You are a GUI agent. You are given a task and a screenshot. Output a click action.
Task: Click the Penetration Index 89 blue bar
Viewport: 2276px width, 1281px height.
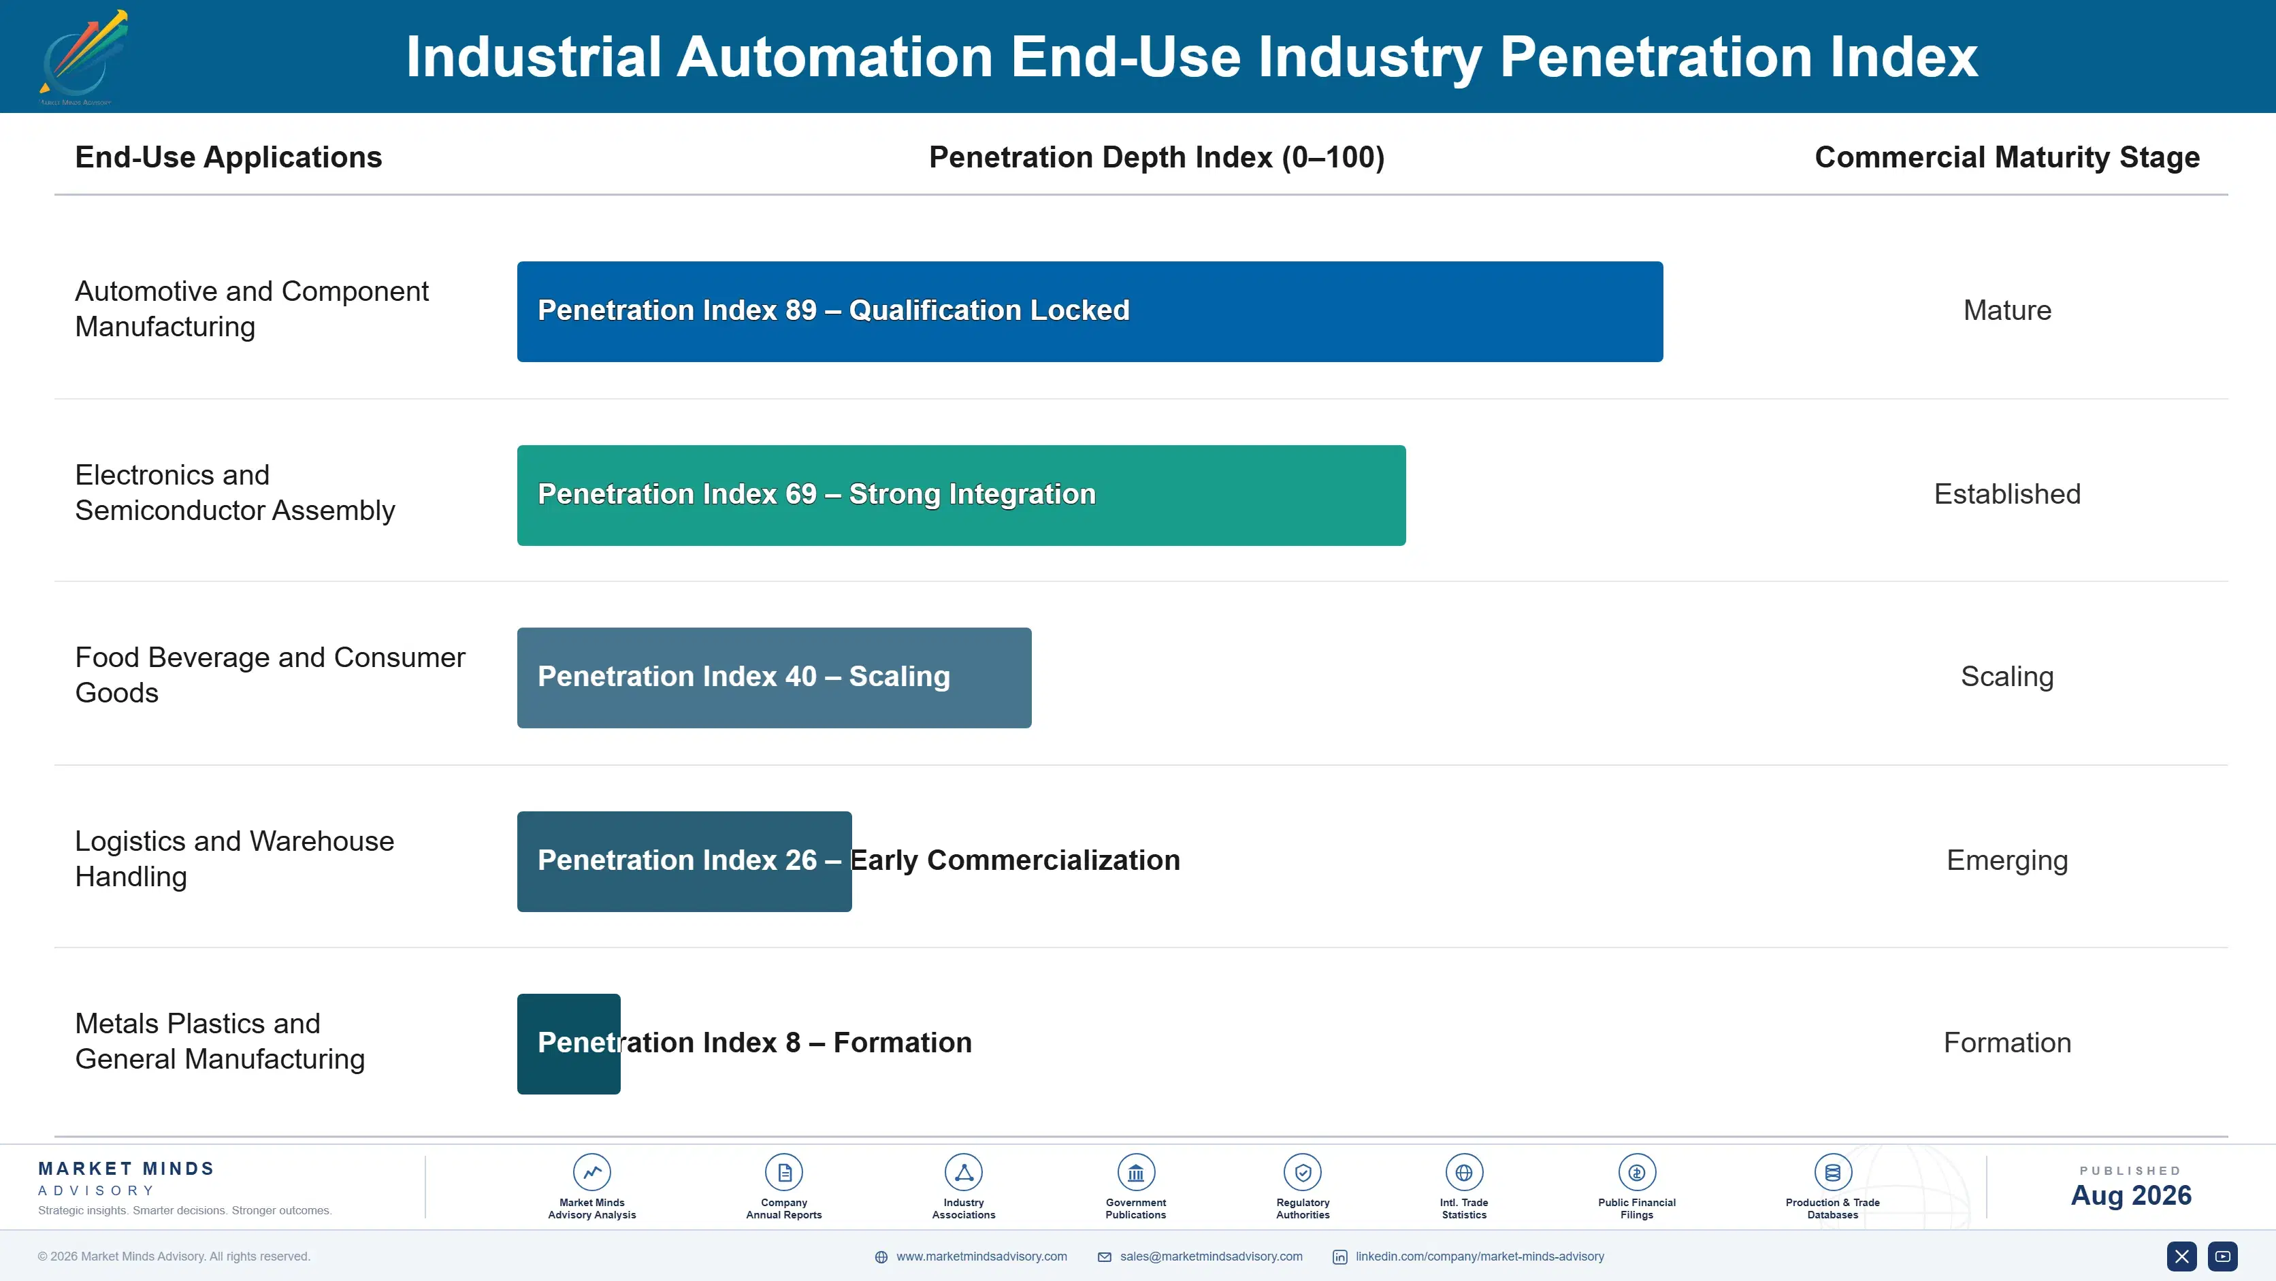point(1090,311)
